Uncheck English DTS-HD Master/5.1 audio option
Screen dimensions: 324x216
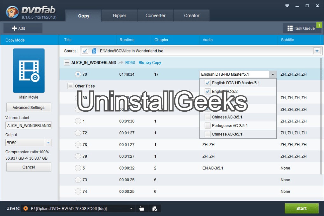pos(207,83)
